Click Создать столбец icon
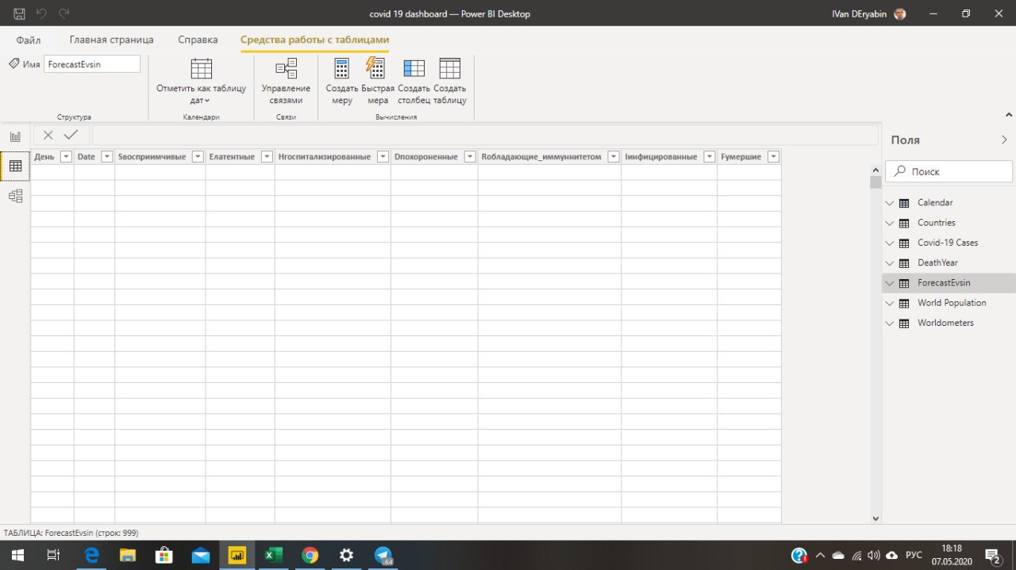1016x570 pixels. [414, 68]
